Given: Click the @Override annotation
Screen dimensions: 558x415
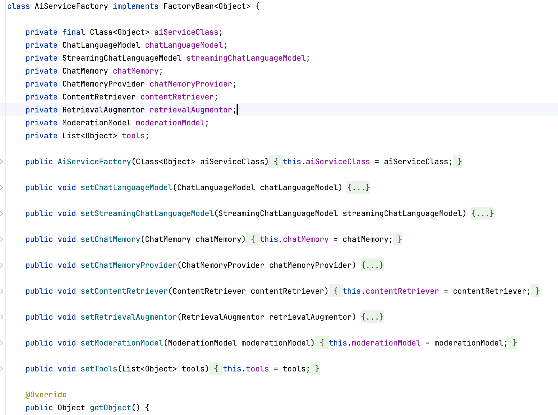Looking at the screenshot, I should coord(46,395).
